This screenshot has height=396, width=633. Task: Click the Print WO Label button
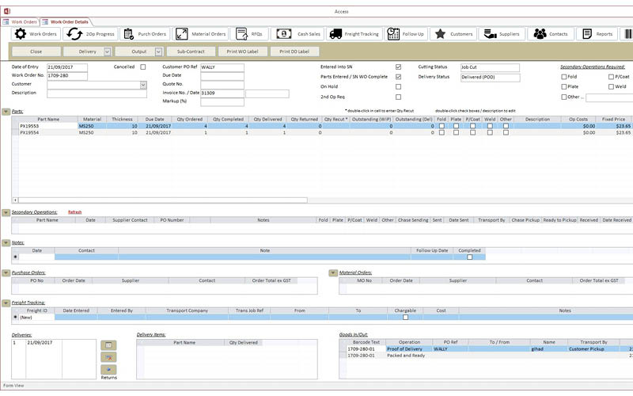(x=242, y=51)
